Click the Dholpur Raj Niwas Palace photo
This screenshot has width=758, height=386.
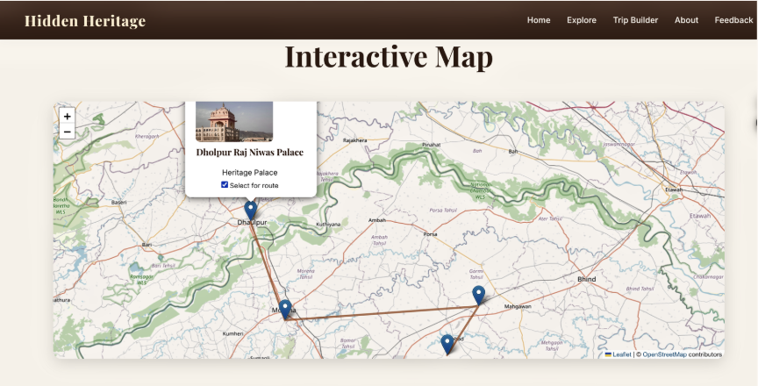coord(234,121)
